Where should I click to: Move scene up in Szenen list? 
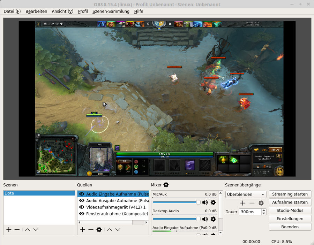coord(28,230)
